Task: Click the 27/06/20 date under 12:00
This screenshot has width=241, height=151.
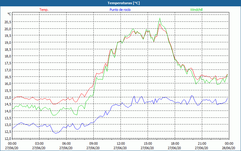Action: tap(120, 148)
